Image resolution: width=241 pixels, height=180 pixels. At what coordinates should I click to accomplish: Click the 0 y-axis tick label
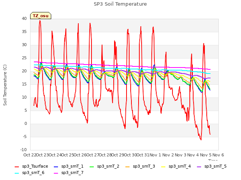click(26, 124)
